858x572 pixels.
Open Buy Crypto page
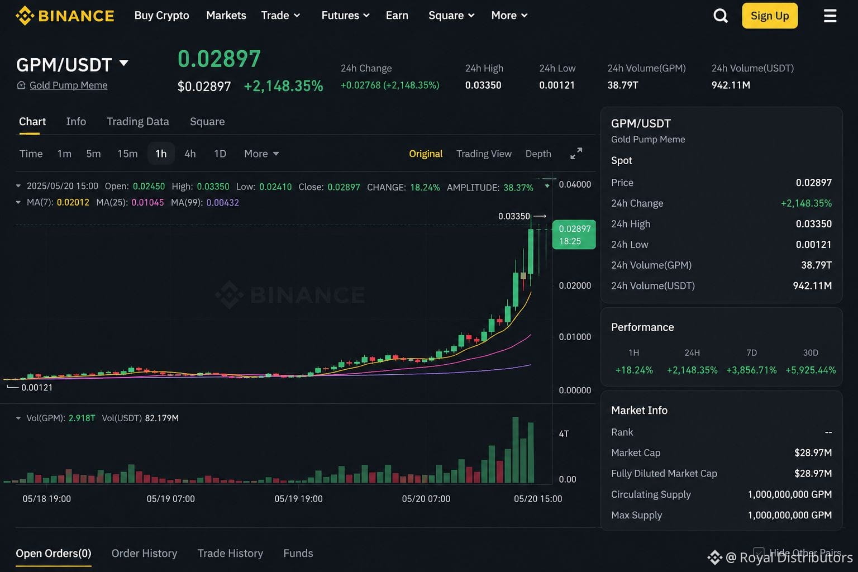161,16
